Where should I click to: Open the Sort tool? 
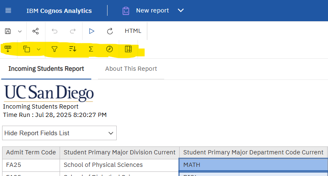[x=73, y=49]
